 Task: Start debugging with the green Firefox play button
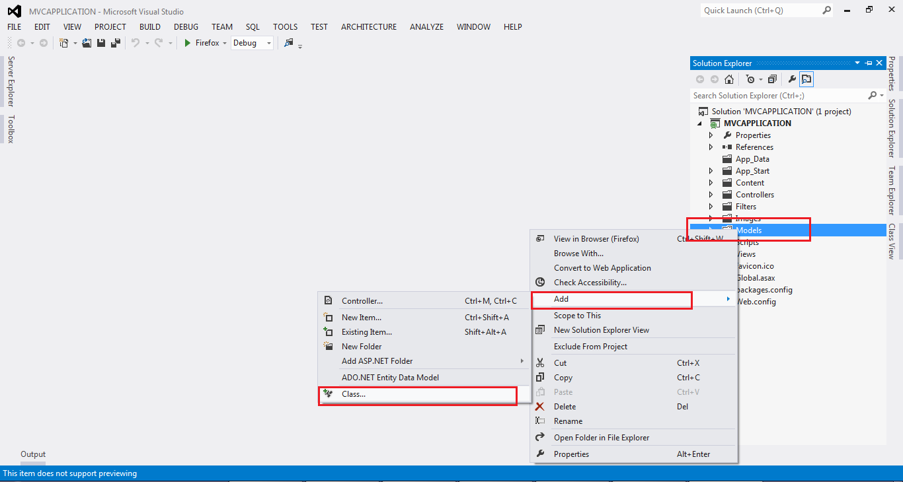point(188,42)
